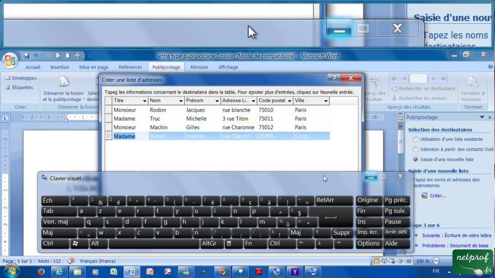Click the RetArr key on visual keyboard
The height and width of the screenshot is (278, 495).
tap(334, 200)
